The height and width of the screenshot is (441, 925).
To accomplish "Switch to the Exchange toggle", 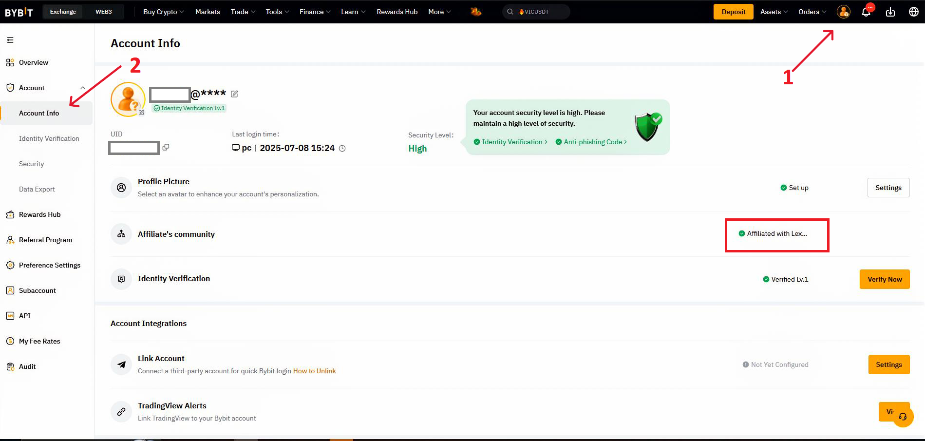I will pyautogui.click(x=63, y=12).
